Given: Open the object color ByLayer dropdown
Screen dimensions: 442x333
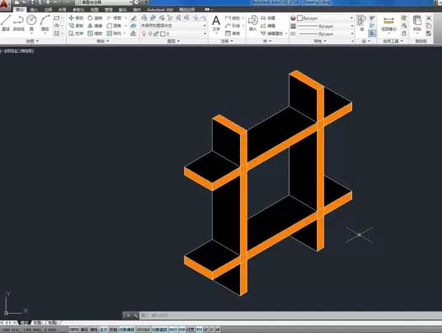Looking at the screenshot, I should (325, 18).
